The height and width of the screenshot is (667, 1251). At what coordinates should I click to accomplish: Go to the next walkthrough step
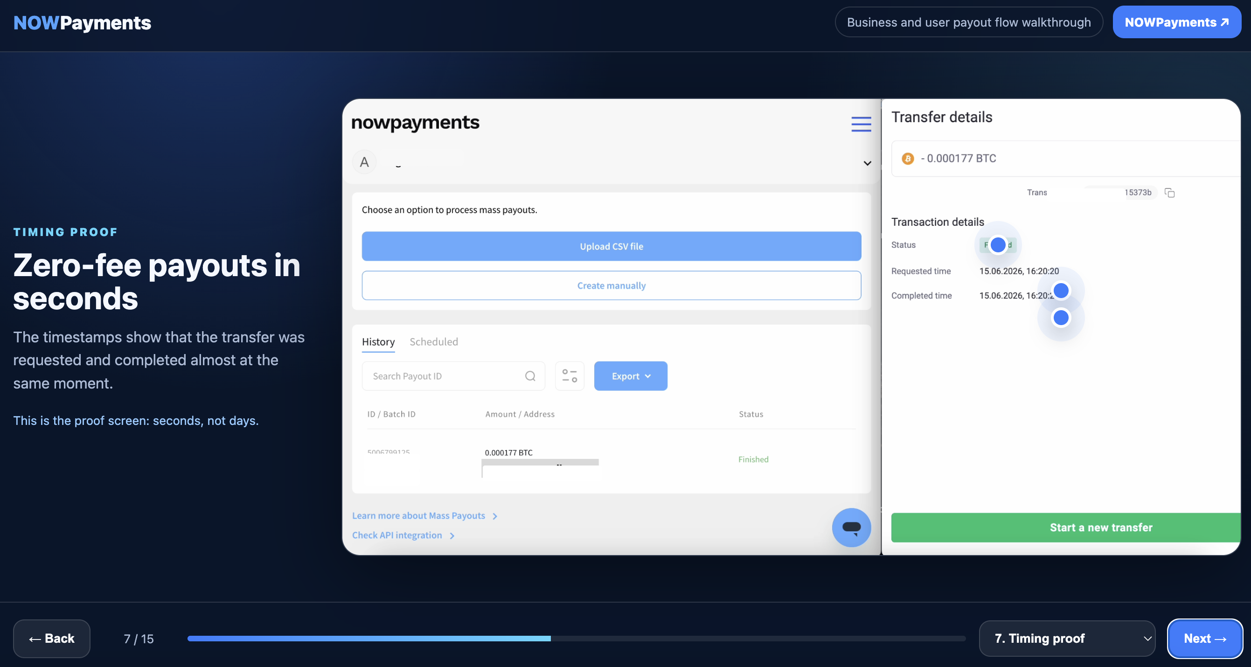pyautogui.click(x=1205, y=639)
